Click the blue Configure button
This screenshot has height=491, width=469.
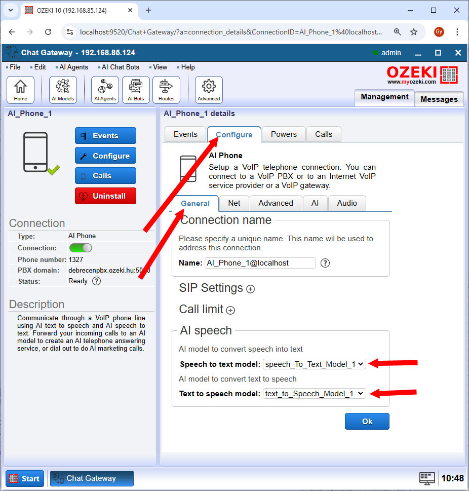(105, 156)
